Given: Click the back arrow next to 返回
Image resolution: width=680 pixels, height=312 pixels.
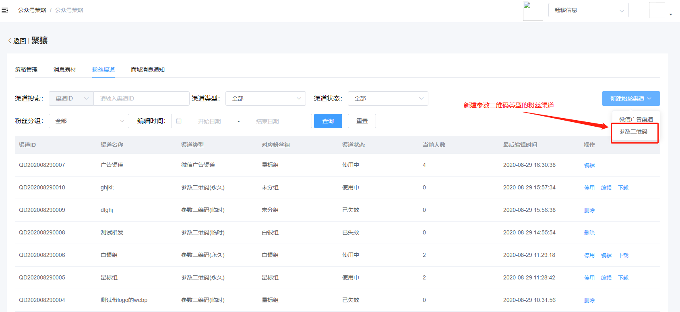Looking at the screenshot, I should pos(10,41).
